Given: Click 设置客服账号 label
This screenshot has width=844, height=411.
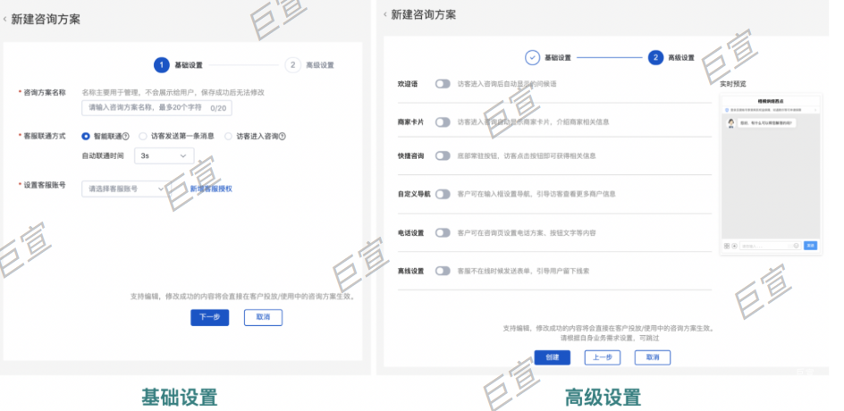Looking at the screenshot, I should (x=44, y=185).
